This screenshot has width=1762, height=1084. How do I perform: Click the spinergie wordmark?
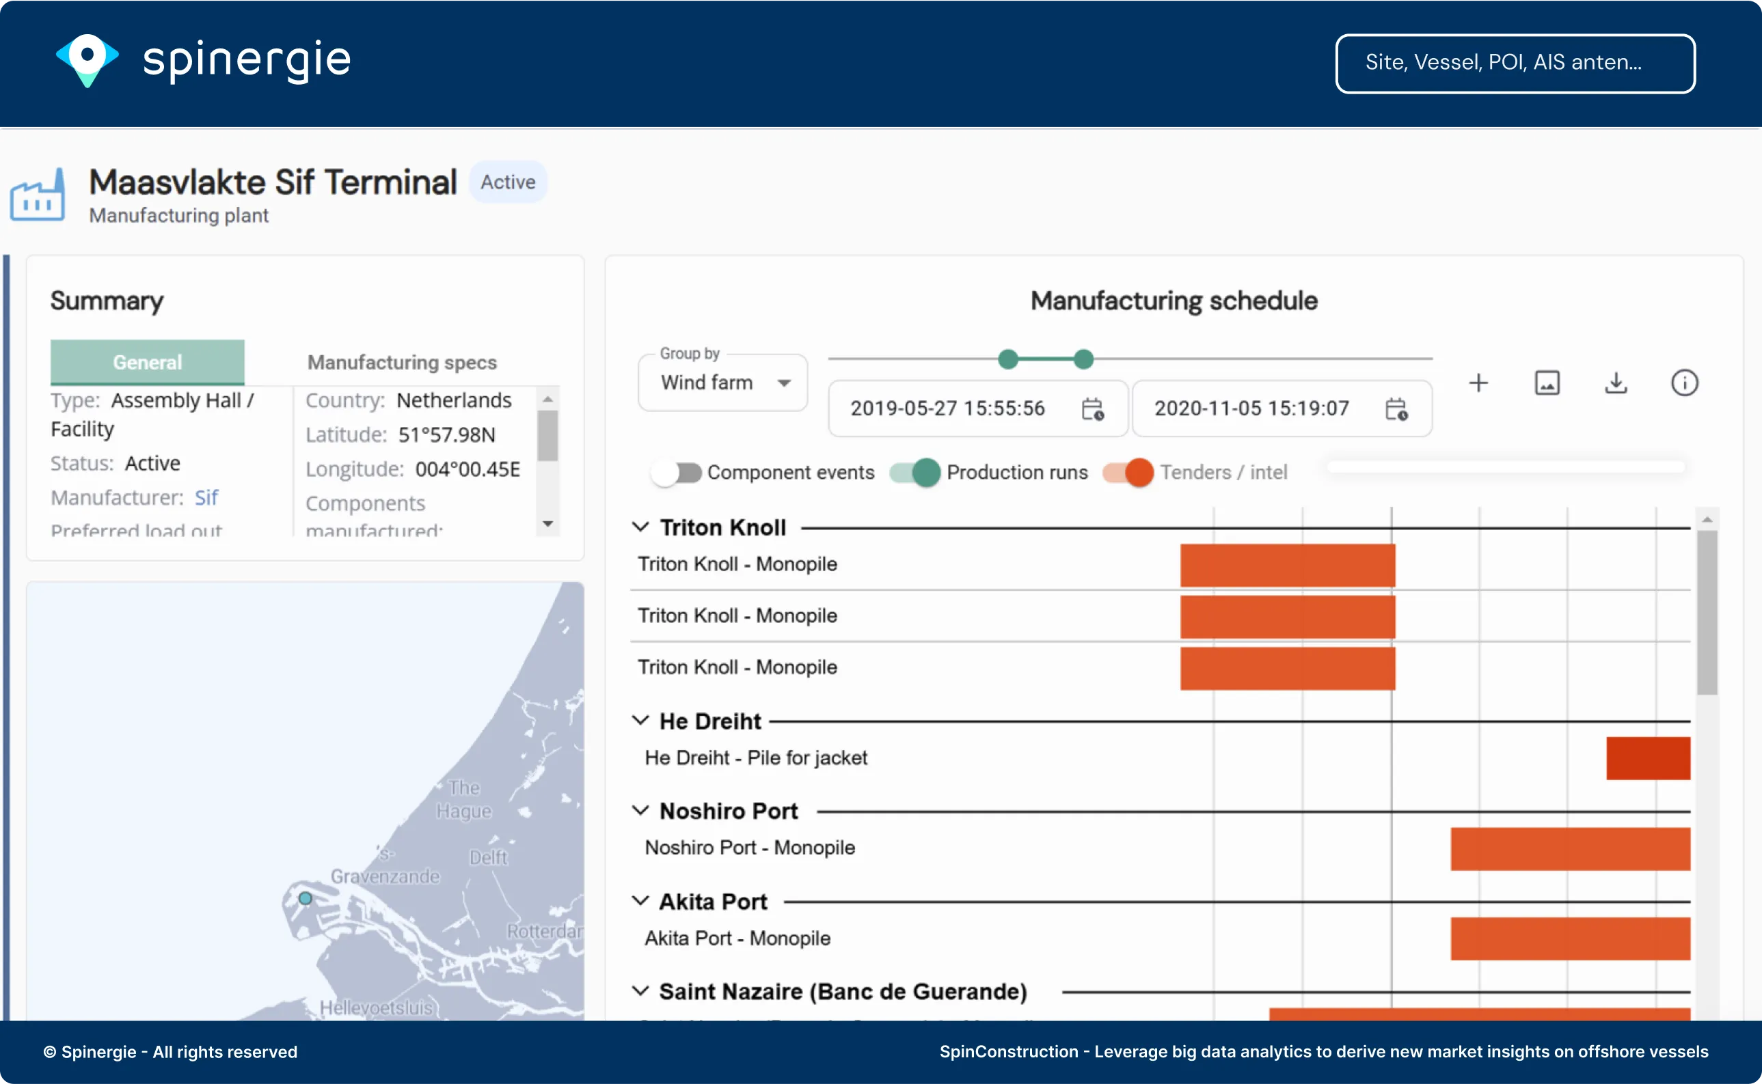247,60
